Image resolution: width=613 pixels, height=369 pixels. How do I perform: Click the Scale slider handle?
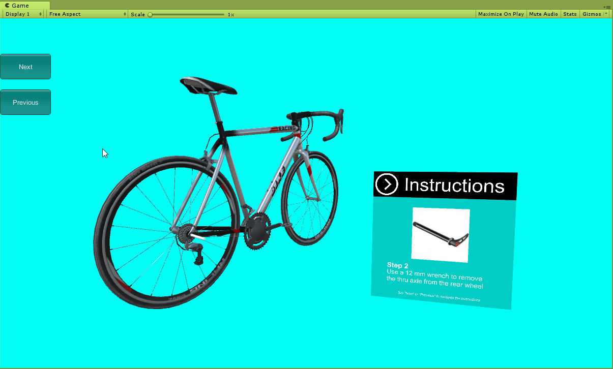pos(150,15)
